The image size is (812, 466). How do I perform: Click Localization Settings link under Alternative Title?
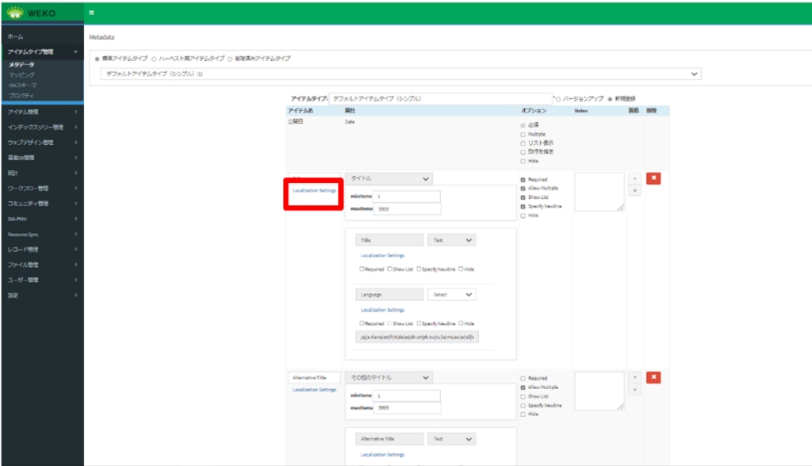(314, 390)
